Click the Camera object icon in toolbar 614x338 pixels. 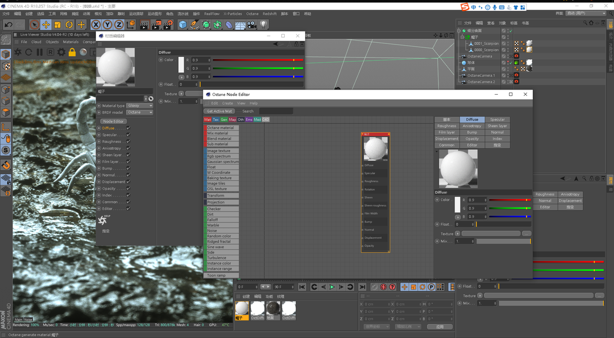point(252,25)
